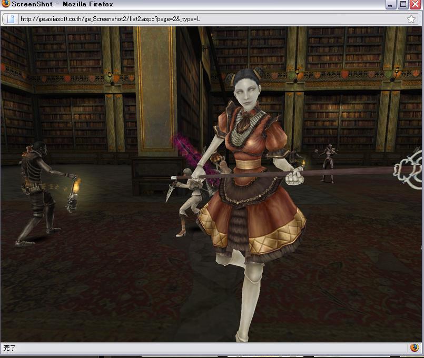Image resolution: width=424 pixels, height=358 pixels.
Task: Click the 完了 status bar text
Action: pos(9,347)
